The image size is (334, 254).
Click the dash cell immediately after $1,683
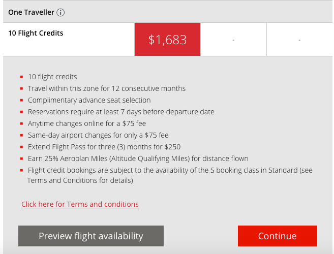[x=233, y=40]
